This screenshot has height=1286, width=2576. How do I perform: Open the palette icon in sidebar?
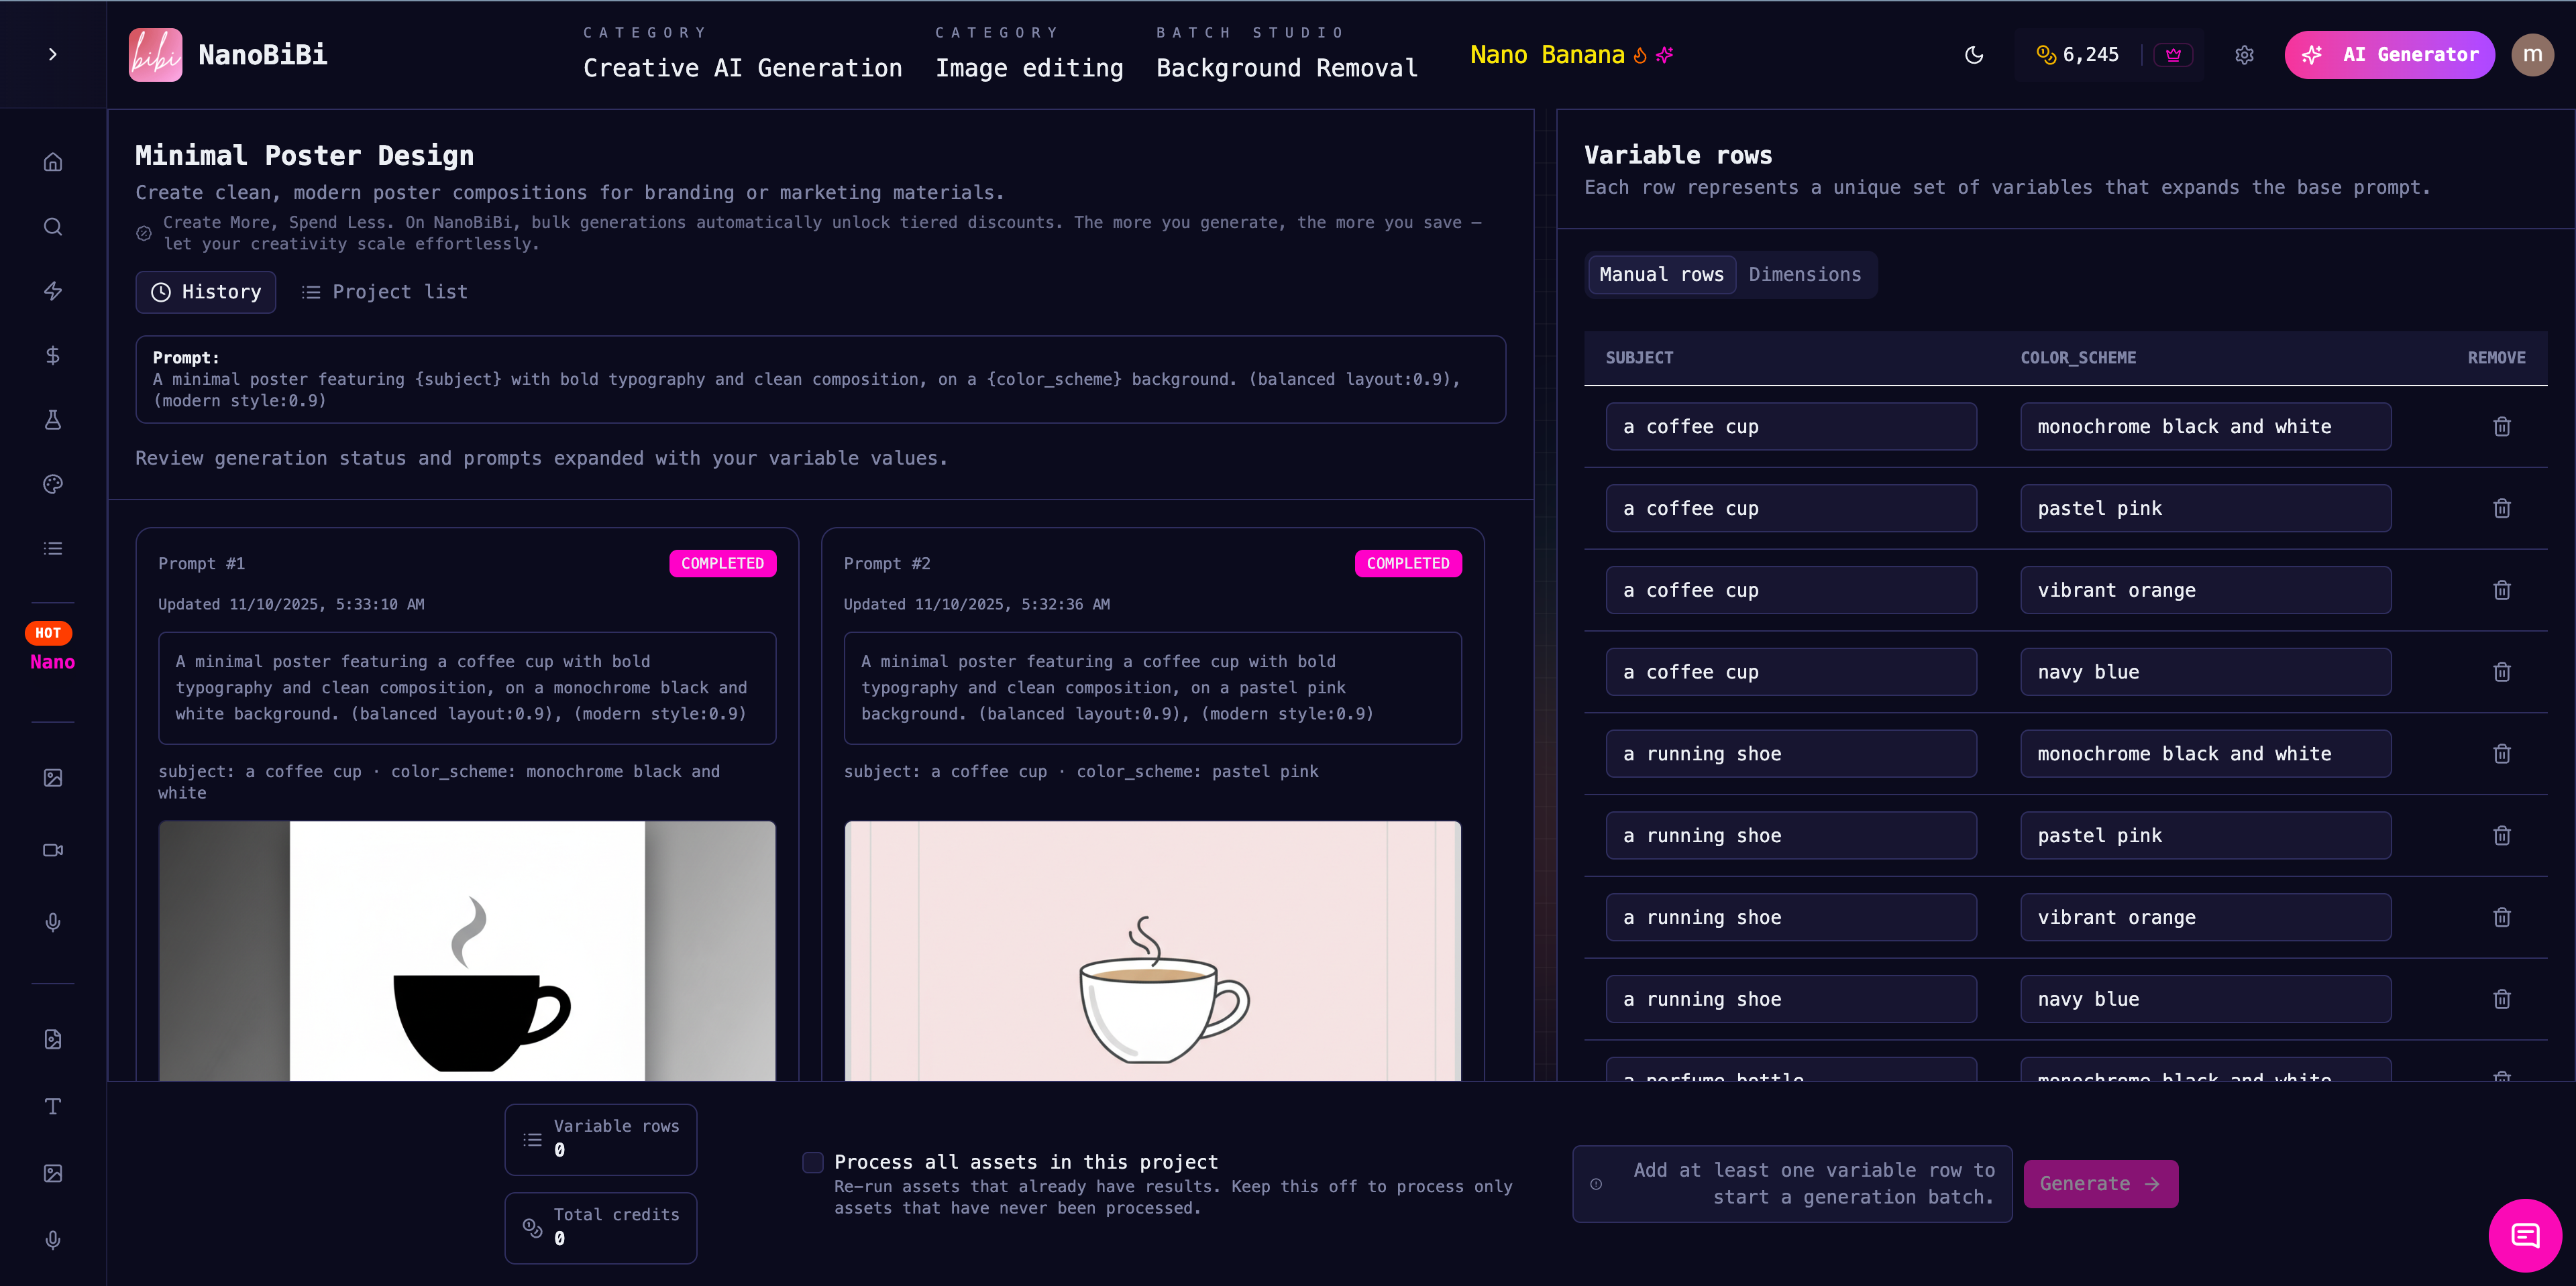tap(53, 485)
